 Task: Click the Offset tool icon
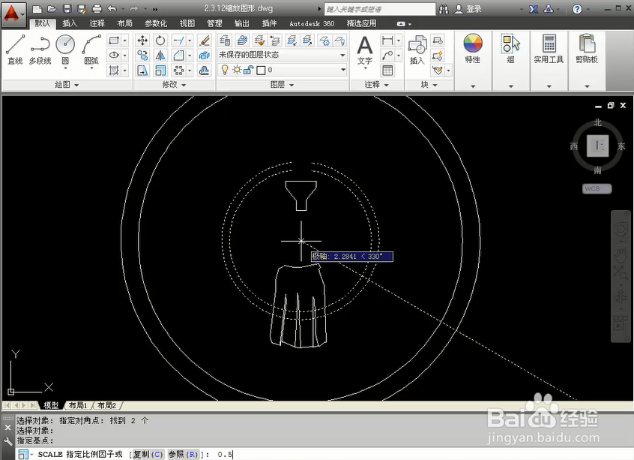coord(204,71)
